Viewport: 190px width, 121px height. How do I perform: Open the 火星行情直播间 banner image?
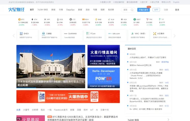point(104,55)
